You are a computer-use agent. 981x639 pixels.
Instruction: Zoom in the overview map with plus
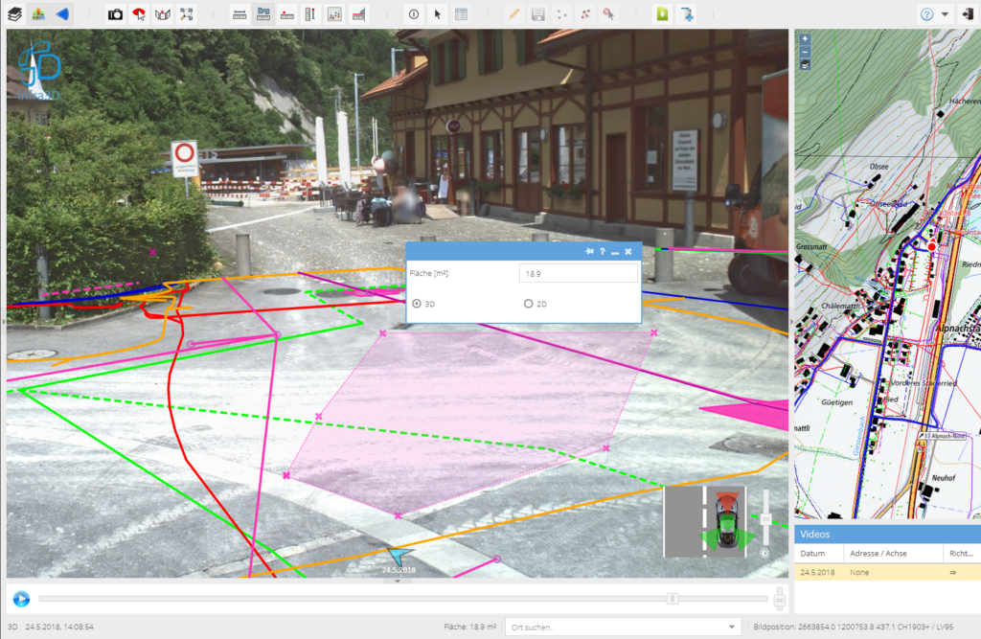(805, 40)
